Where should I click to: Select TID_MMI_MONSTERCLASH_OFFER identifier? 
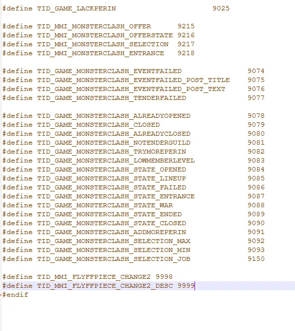tap(94, 26)
